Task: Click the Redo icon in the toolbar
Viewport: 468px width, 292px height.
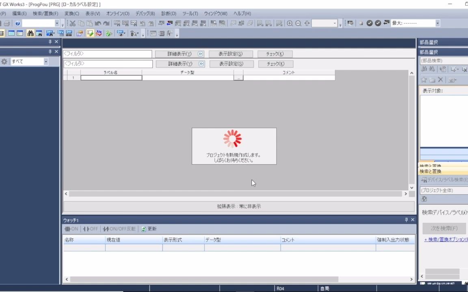Action: click(x=106, y=23)
